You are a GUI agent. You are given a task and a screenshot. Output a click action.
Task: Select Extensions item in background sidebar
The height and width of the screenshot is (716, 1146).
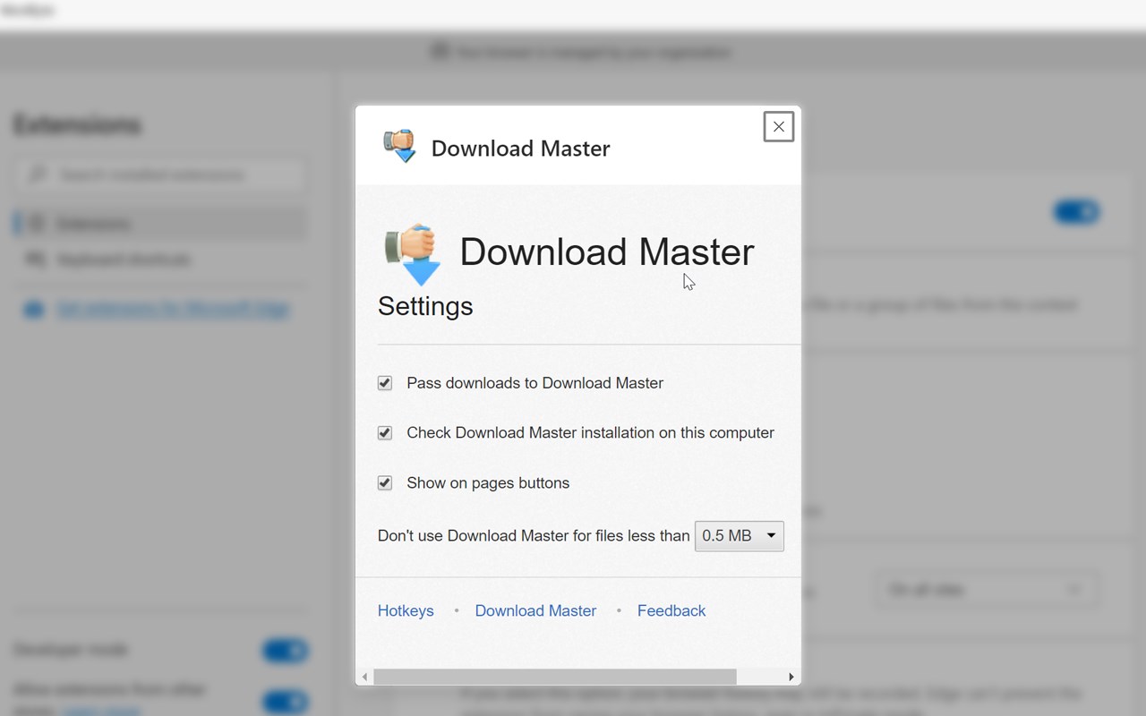click(x=161, y=224)
